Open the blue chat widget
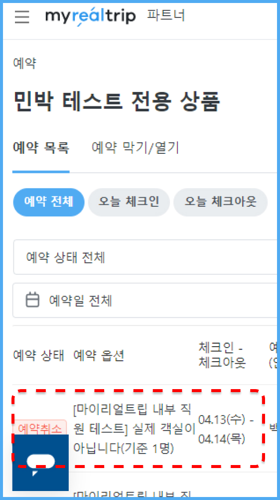 tap(40, 463)
